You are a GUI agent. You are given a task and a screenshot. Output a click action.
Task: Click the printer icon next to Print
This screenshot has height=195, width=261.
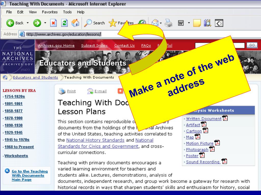tap(62, 91)
